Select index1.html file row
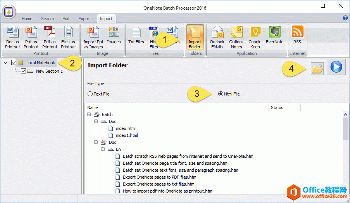350x203 pixels. point(127,135)
